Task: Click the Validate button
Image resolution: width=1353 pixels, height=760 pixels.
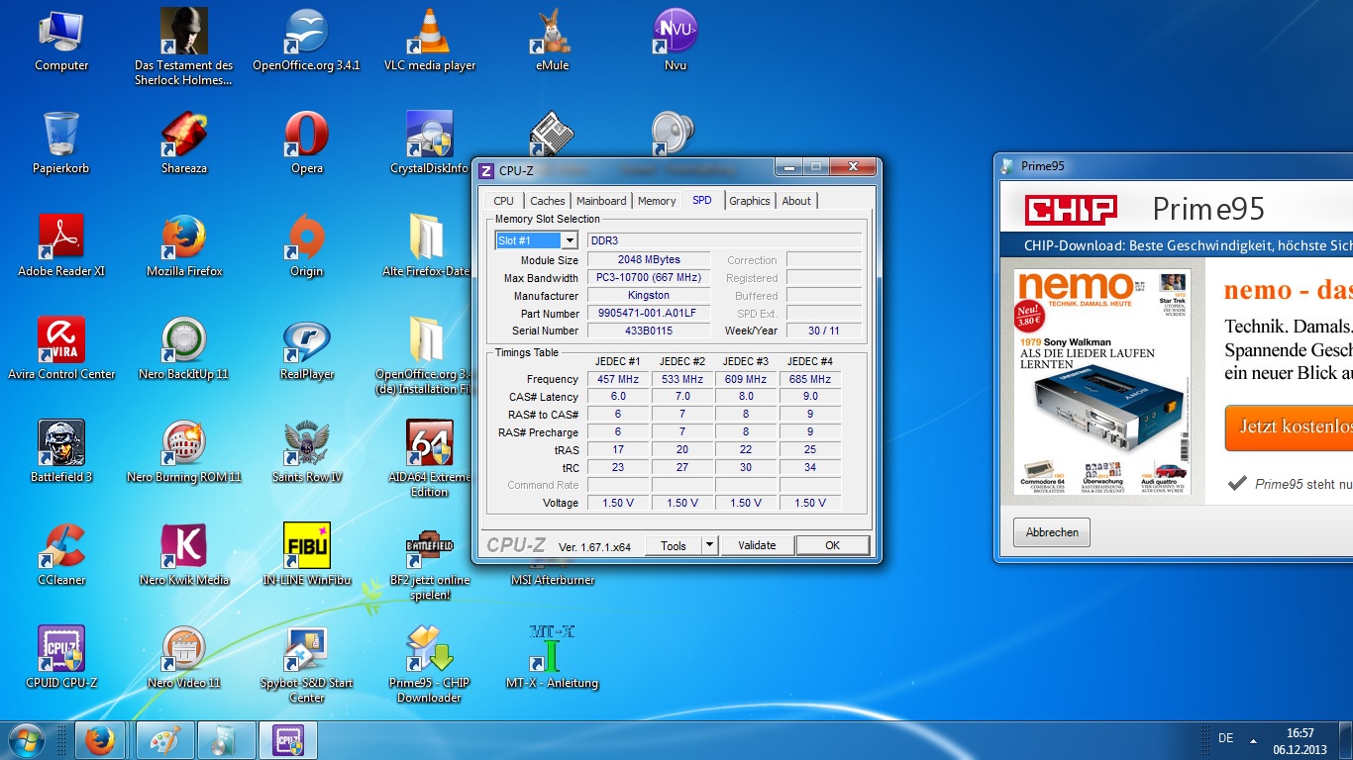Action: pos(757,545)
